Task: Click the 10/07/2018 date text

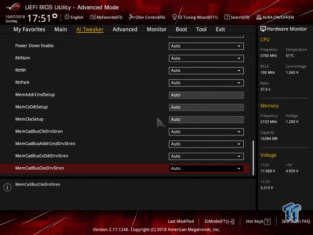Action: 15,17
